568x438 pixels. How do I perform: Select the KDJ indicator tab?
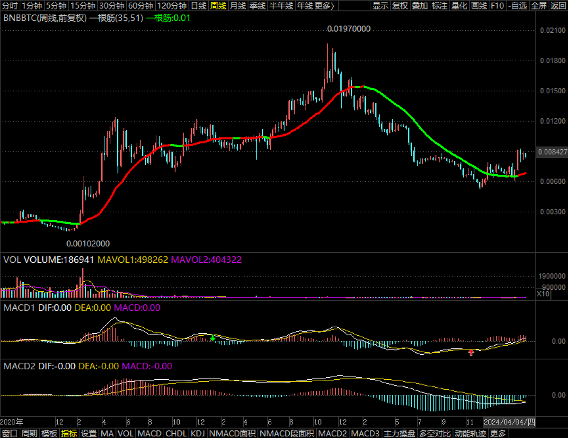coord(198,433)
